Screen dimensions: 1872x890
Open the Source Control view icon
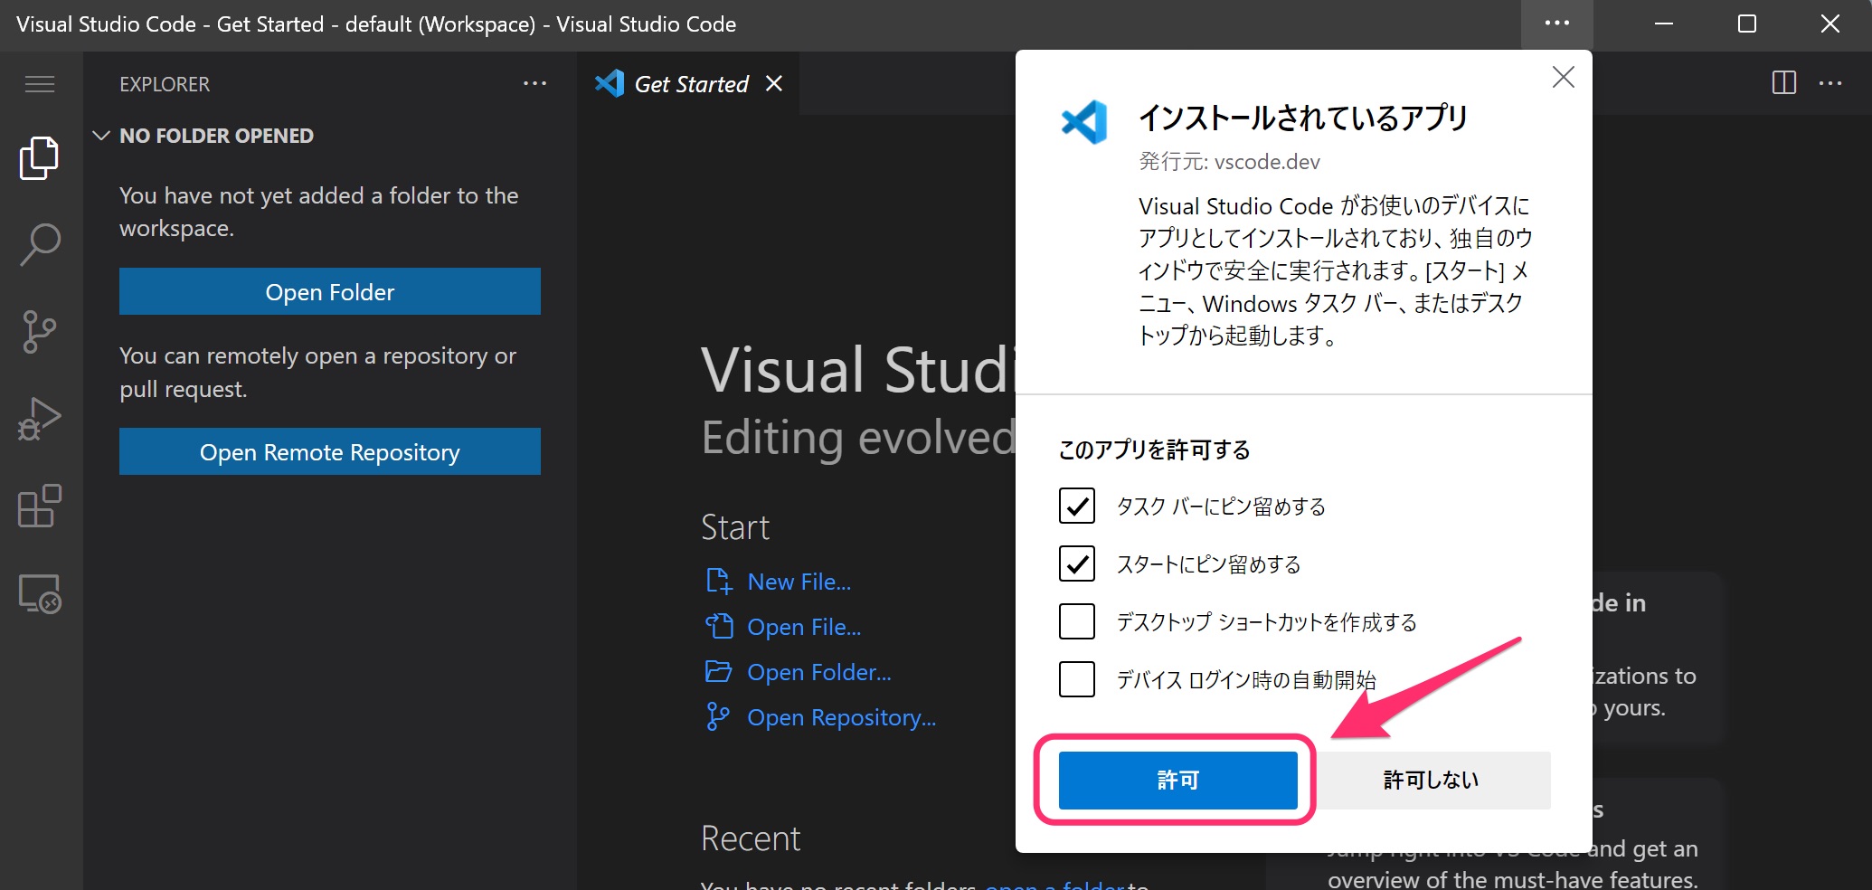click(40, 332)
